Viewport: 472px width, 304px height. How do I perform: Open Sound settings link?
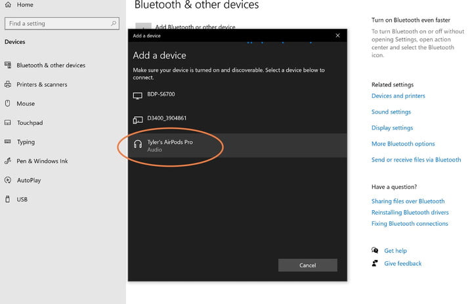[391, 112]
